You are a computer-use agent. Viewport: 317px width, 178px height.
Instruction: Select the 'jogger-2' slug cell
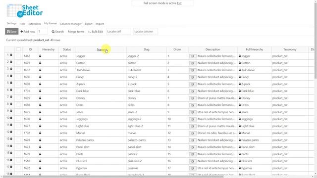coord(147,56)
